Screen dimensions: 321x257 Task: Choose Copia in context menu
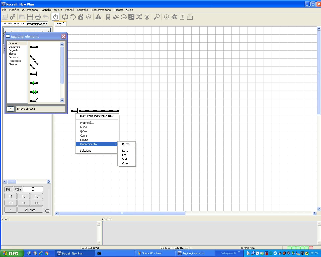point(97,136)
